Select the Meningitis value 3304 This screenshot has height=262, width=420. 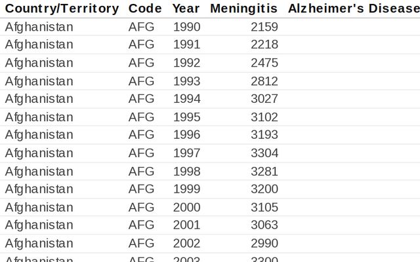[x=264, y=153]
